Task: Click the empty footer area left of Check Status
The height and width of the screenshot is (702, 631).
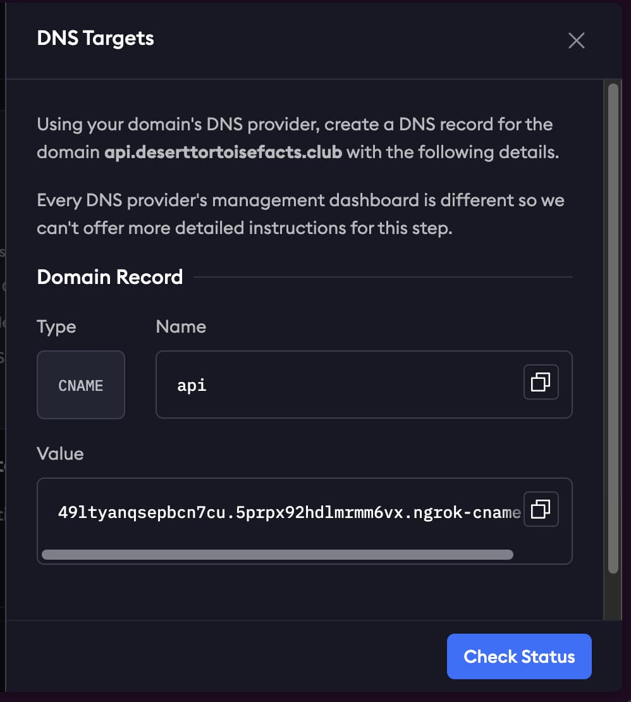Action: pos(221,656)
